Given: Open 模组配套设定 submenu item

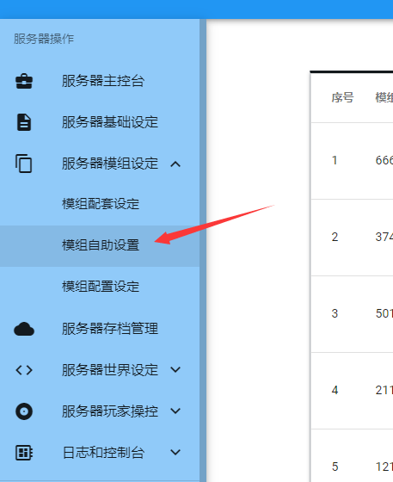Looking at the screenshot, I should 100,205.
